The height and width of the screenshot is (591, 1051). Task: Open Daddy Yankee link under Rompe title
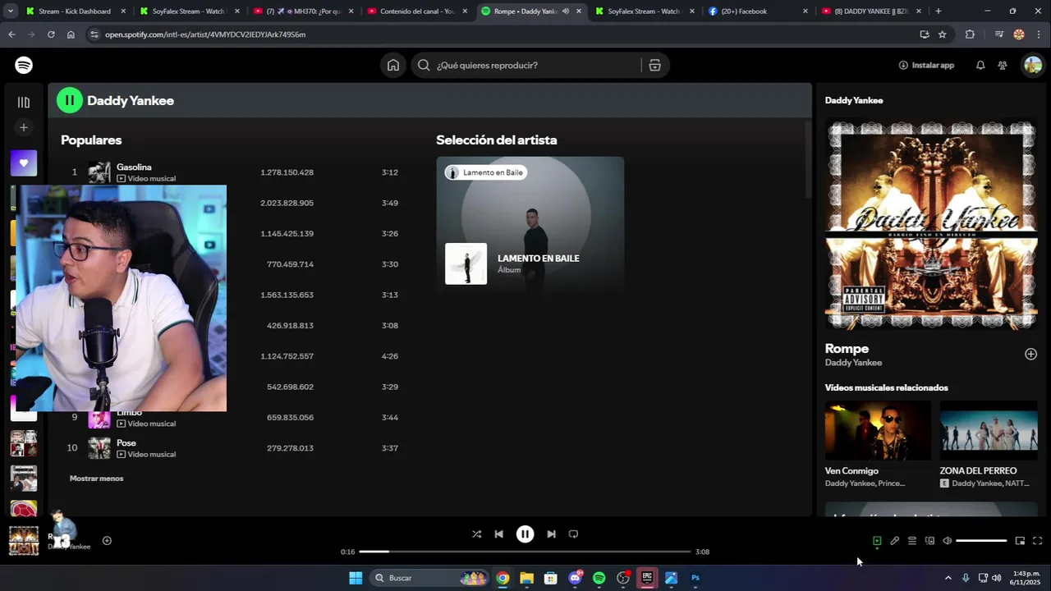coord(853,363)
